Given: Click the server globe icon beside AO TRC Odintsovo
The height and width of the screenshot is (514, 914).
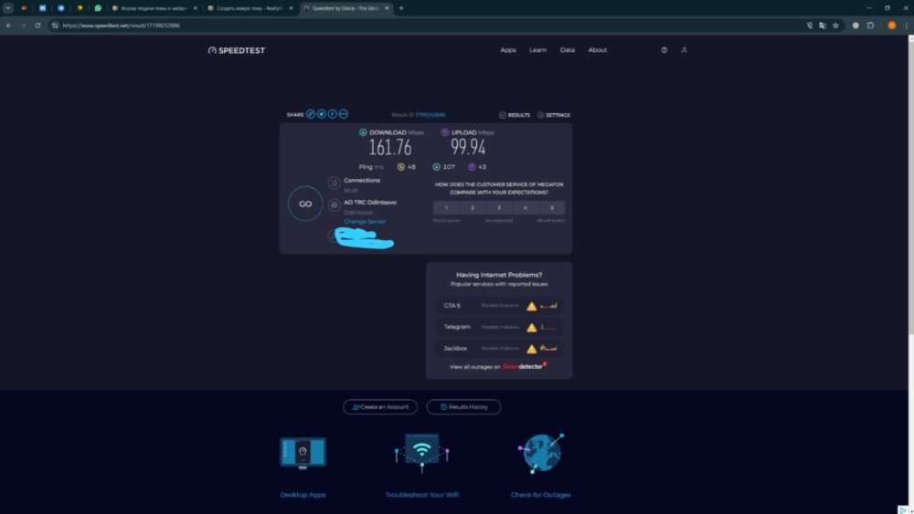Looking at the screenshot, I should [334, 205].
